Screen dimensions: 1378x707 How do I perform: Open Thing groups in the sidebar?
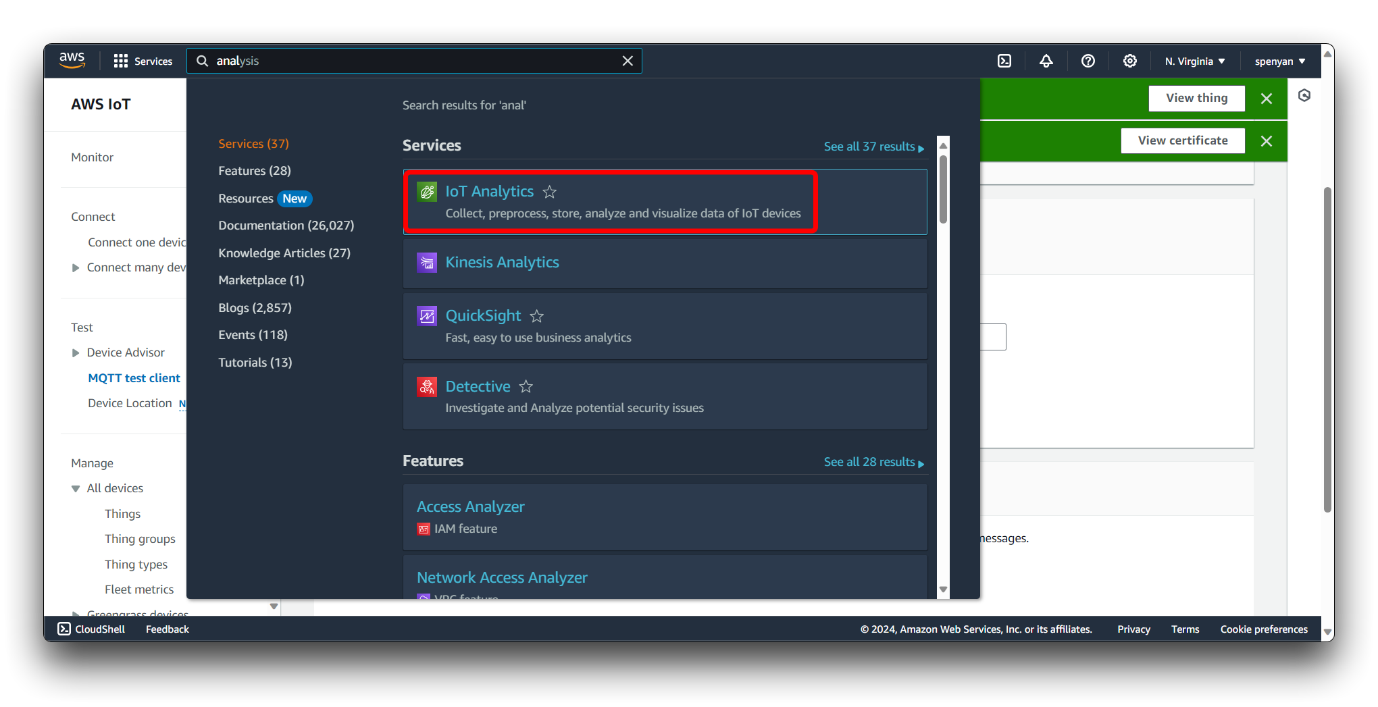point(140,539)
